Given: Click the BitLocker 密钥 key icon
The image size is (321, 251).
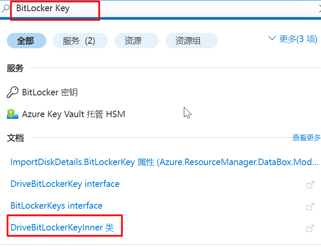Looking at the screenshot, I should coord(13,92).
